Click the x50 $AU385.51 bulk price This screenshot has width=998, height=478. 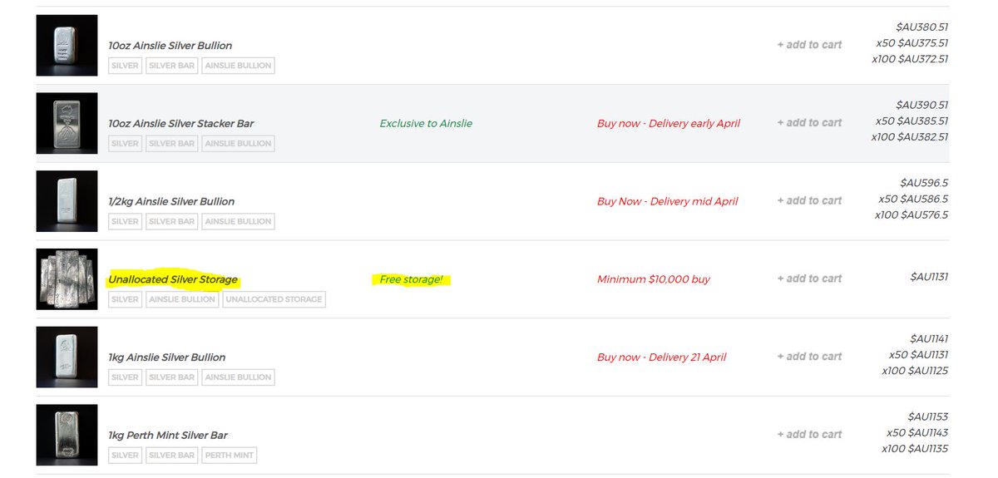click(912, 121)
